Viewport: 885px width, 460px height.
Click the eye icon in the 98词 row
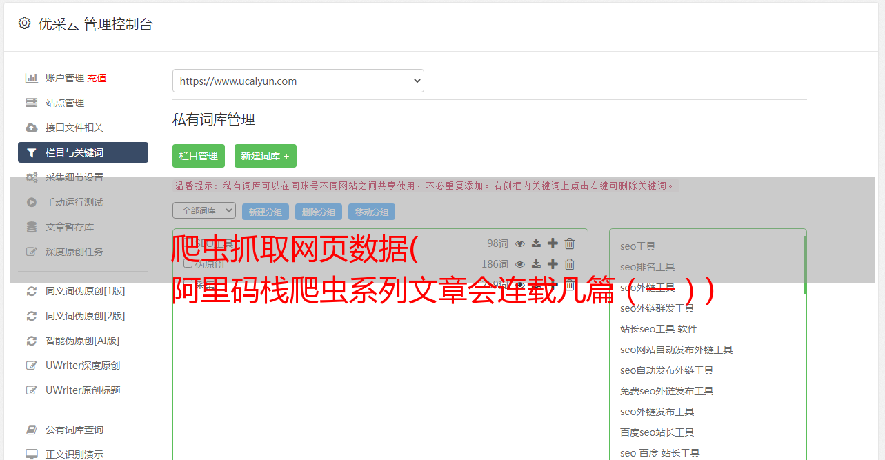coord(520,243)
